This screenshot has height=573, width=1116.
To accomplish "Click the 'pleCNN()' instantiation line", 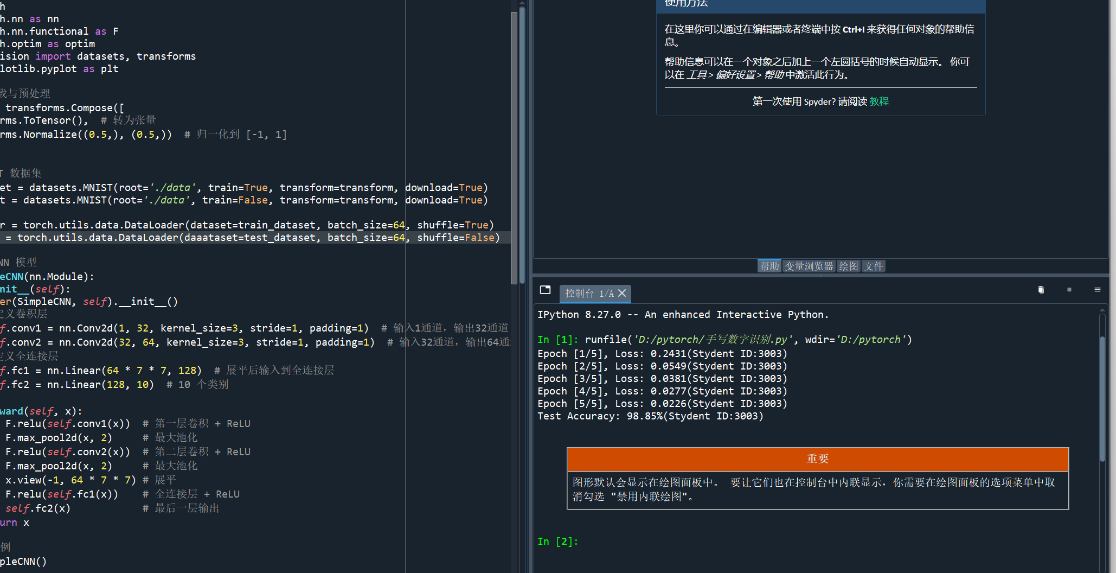I will [x=23, y=562].
